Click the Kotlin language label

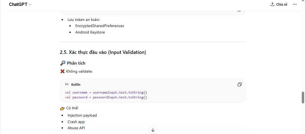point(76,84)
